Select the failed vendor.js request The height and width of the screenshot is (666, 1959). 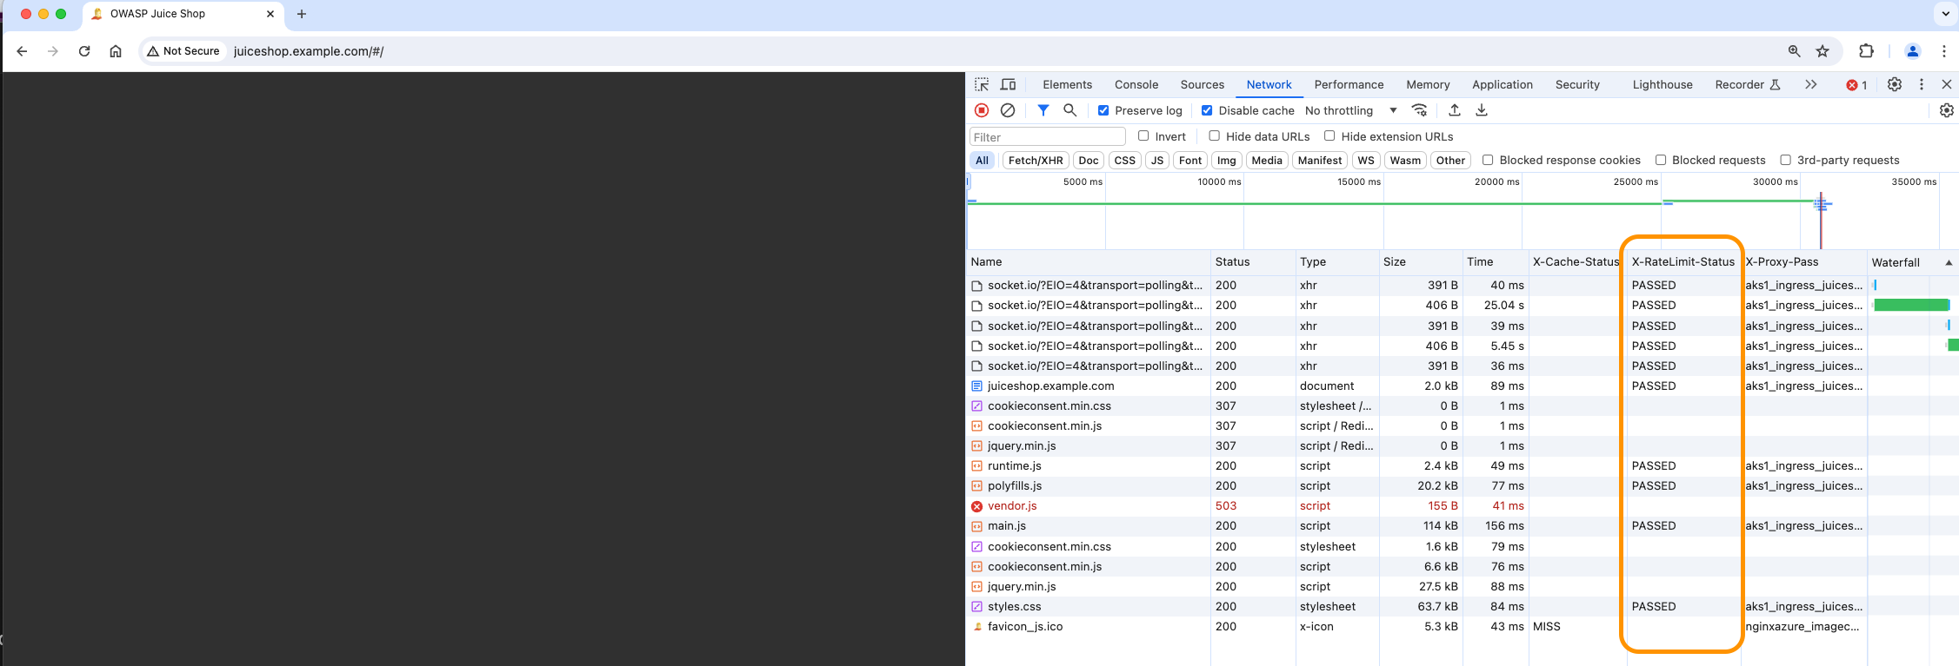1463,505
